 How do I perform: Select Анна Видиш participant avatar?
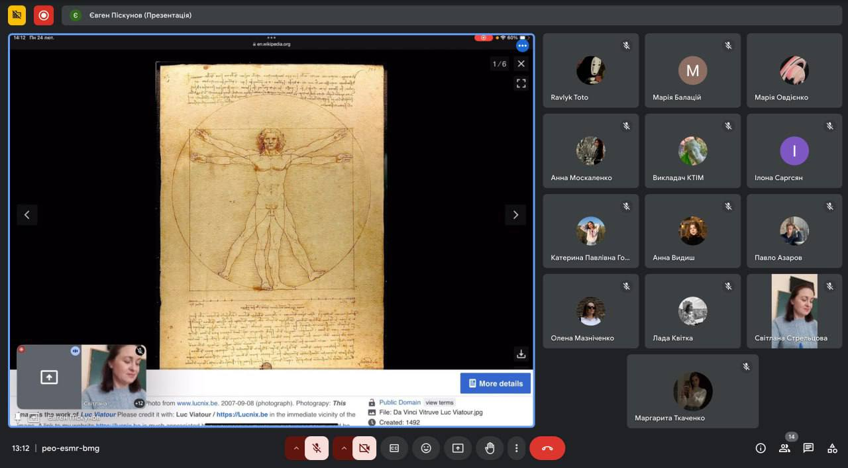(693, 230)
